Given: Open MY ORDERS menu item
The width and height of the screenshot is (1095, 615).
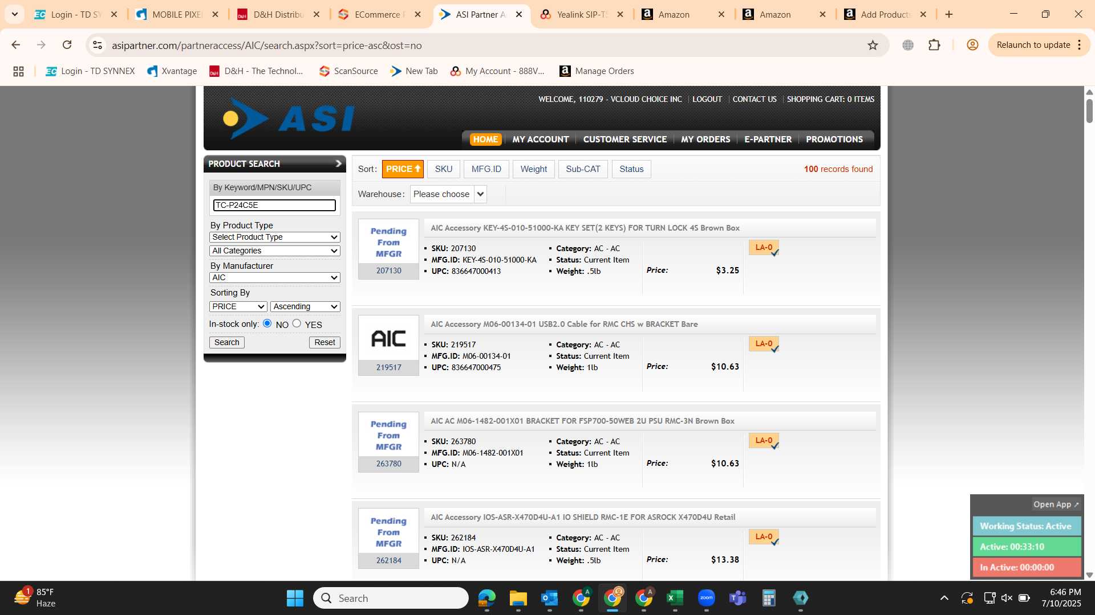Looking at the screenshot, I should [705, 140].
